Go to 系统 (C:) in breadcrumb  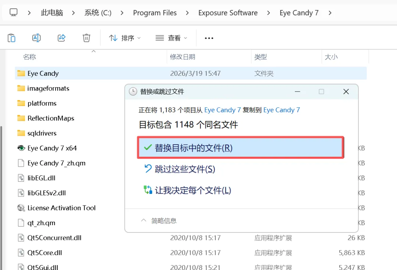(98, 13)
